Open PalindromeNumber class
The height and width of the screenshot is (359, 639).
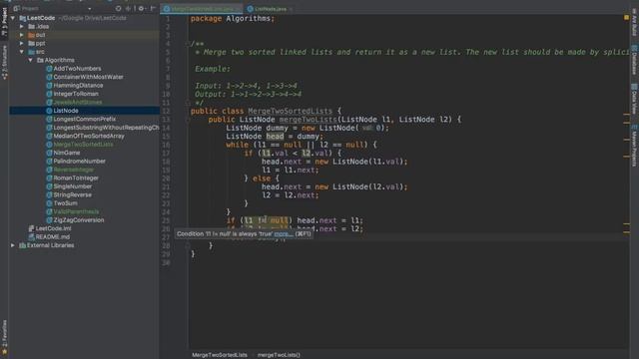(80, 162)
